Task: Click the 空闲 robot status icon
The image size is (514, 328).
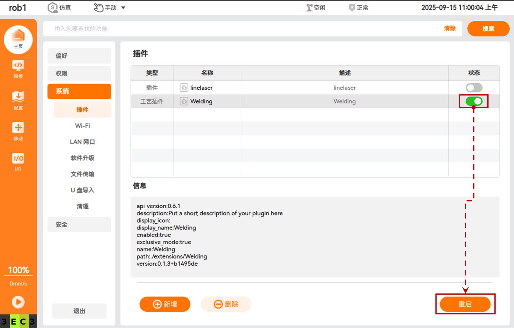Action: coord(309,8)
